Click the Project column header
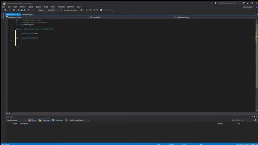Screen dimensions: 258x145 pos(220,124)
